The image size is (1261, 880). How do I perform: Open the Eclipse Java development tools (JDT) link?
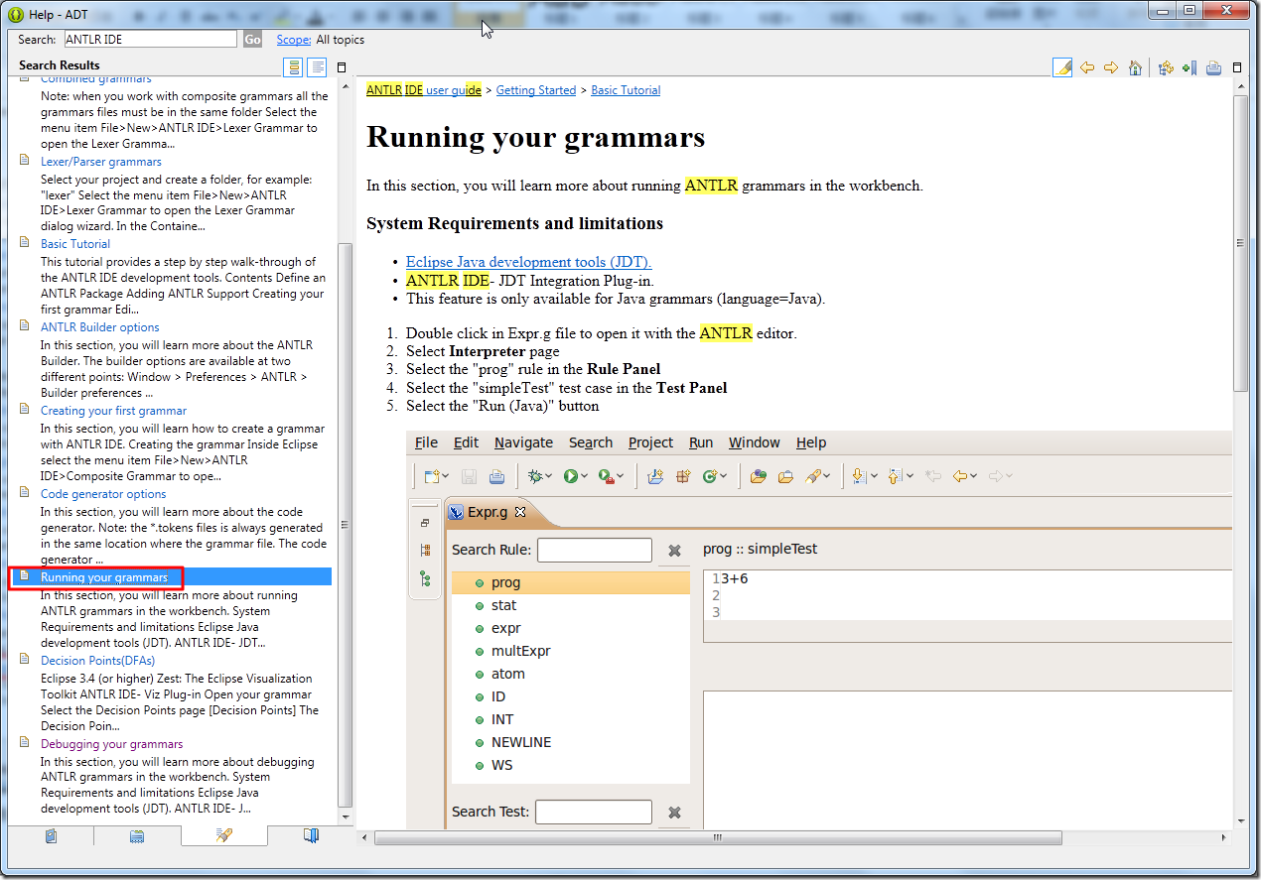pyautogui.click(x=528, y=262)
